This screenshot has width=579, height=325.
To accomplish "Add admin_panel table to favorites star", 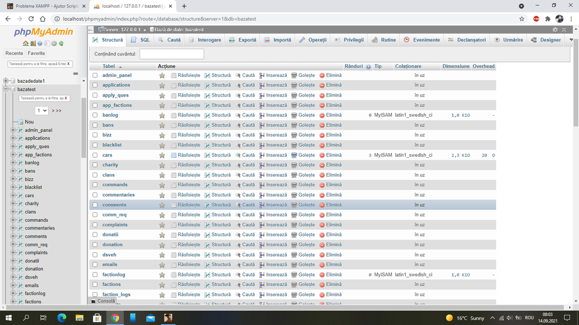I will pyautogui.click(x=162, y=75).
